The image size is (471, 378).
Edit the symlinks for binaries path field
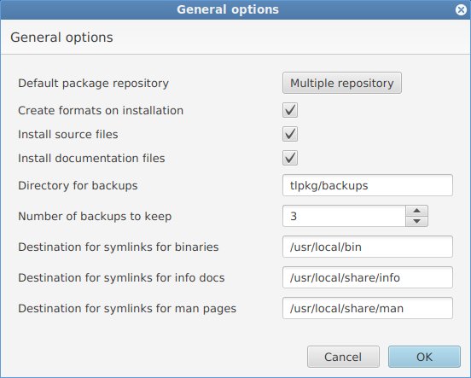368,247
